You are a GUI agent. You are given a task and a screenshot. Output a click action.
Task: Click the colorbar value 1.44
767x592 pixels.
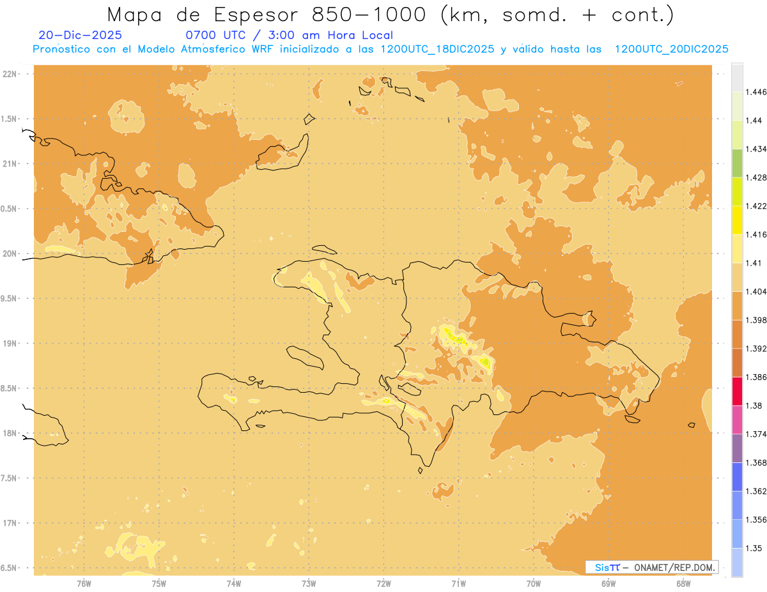pos(754,121)
